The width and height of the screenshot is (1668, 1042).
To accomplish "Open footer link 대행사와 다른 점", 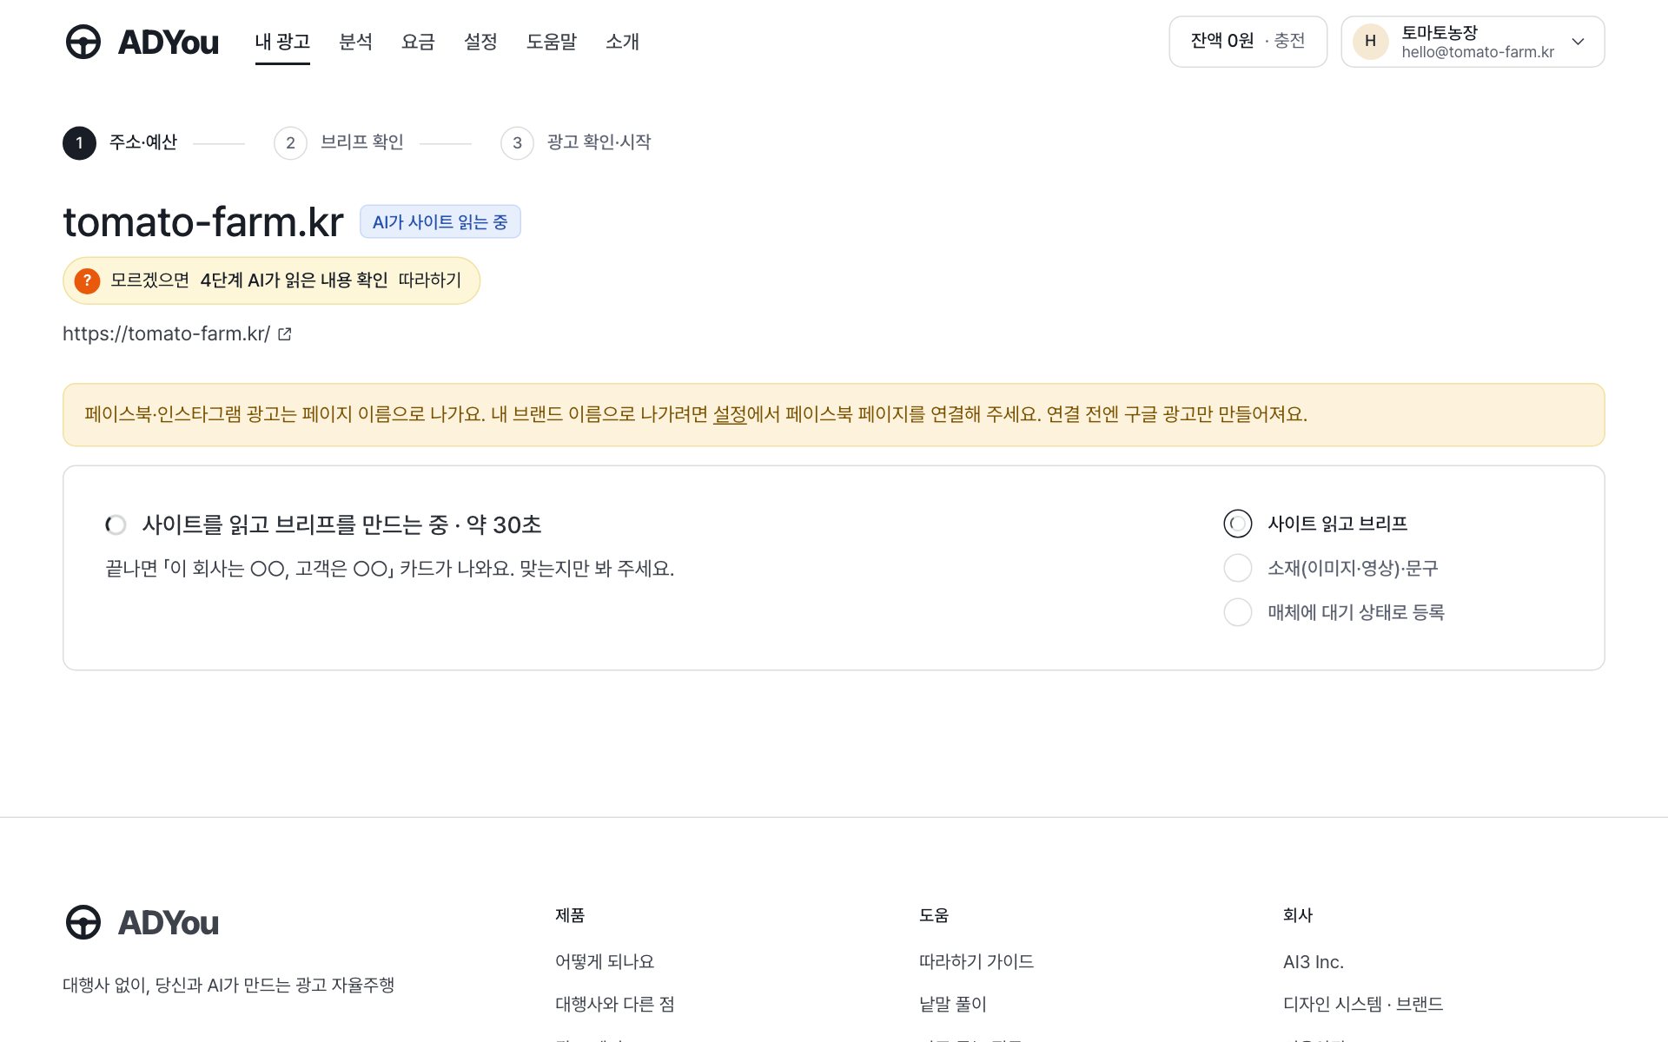I will tap(615, 1004).
